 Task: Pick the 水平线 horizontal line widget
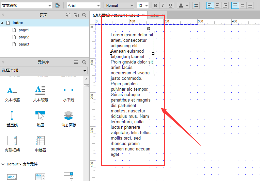68,93
